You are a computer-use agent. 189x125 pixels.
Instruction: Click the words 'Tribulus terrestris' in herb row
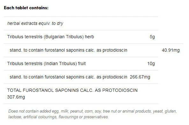pyautogui.click(x=25, y=37)
